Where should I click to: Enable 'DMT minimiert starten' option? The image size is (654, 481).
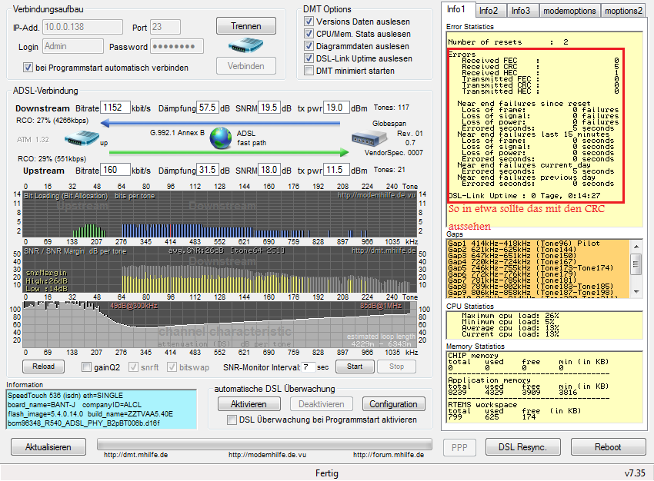pyautogui.click(x=309, y=71)
